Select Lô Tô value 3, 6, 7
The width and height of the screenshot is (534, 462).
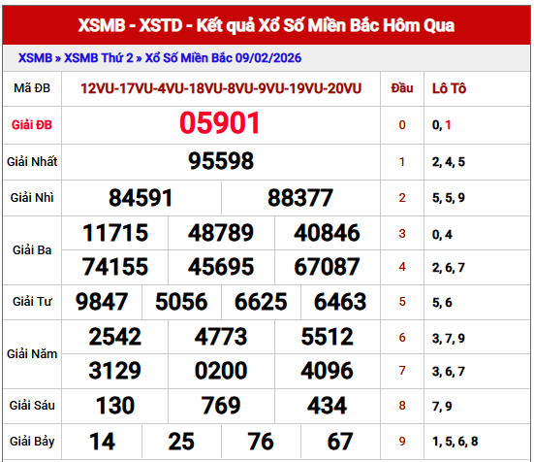pos(449,372)
